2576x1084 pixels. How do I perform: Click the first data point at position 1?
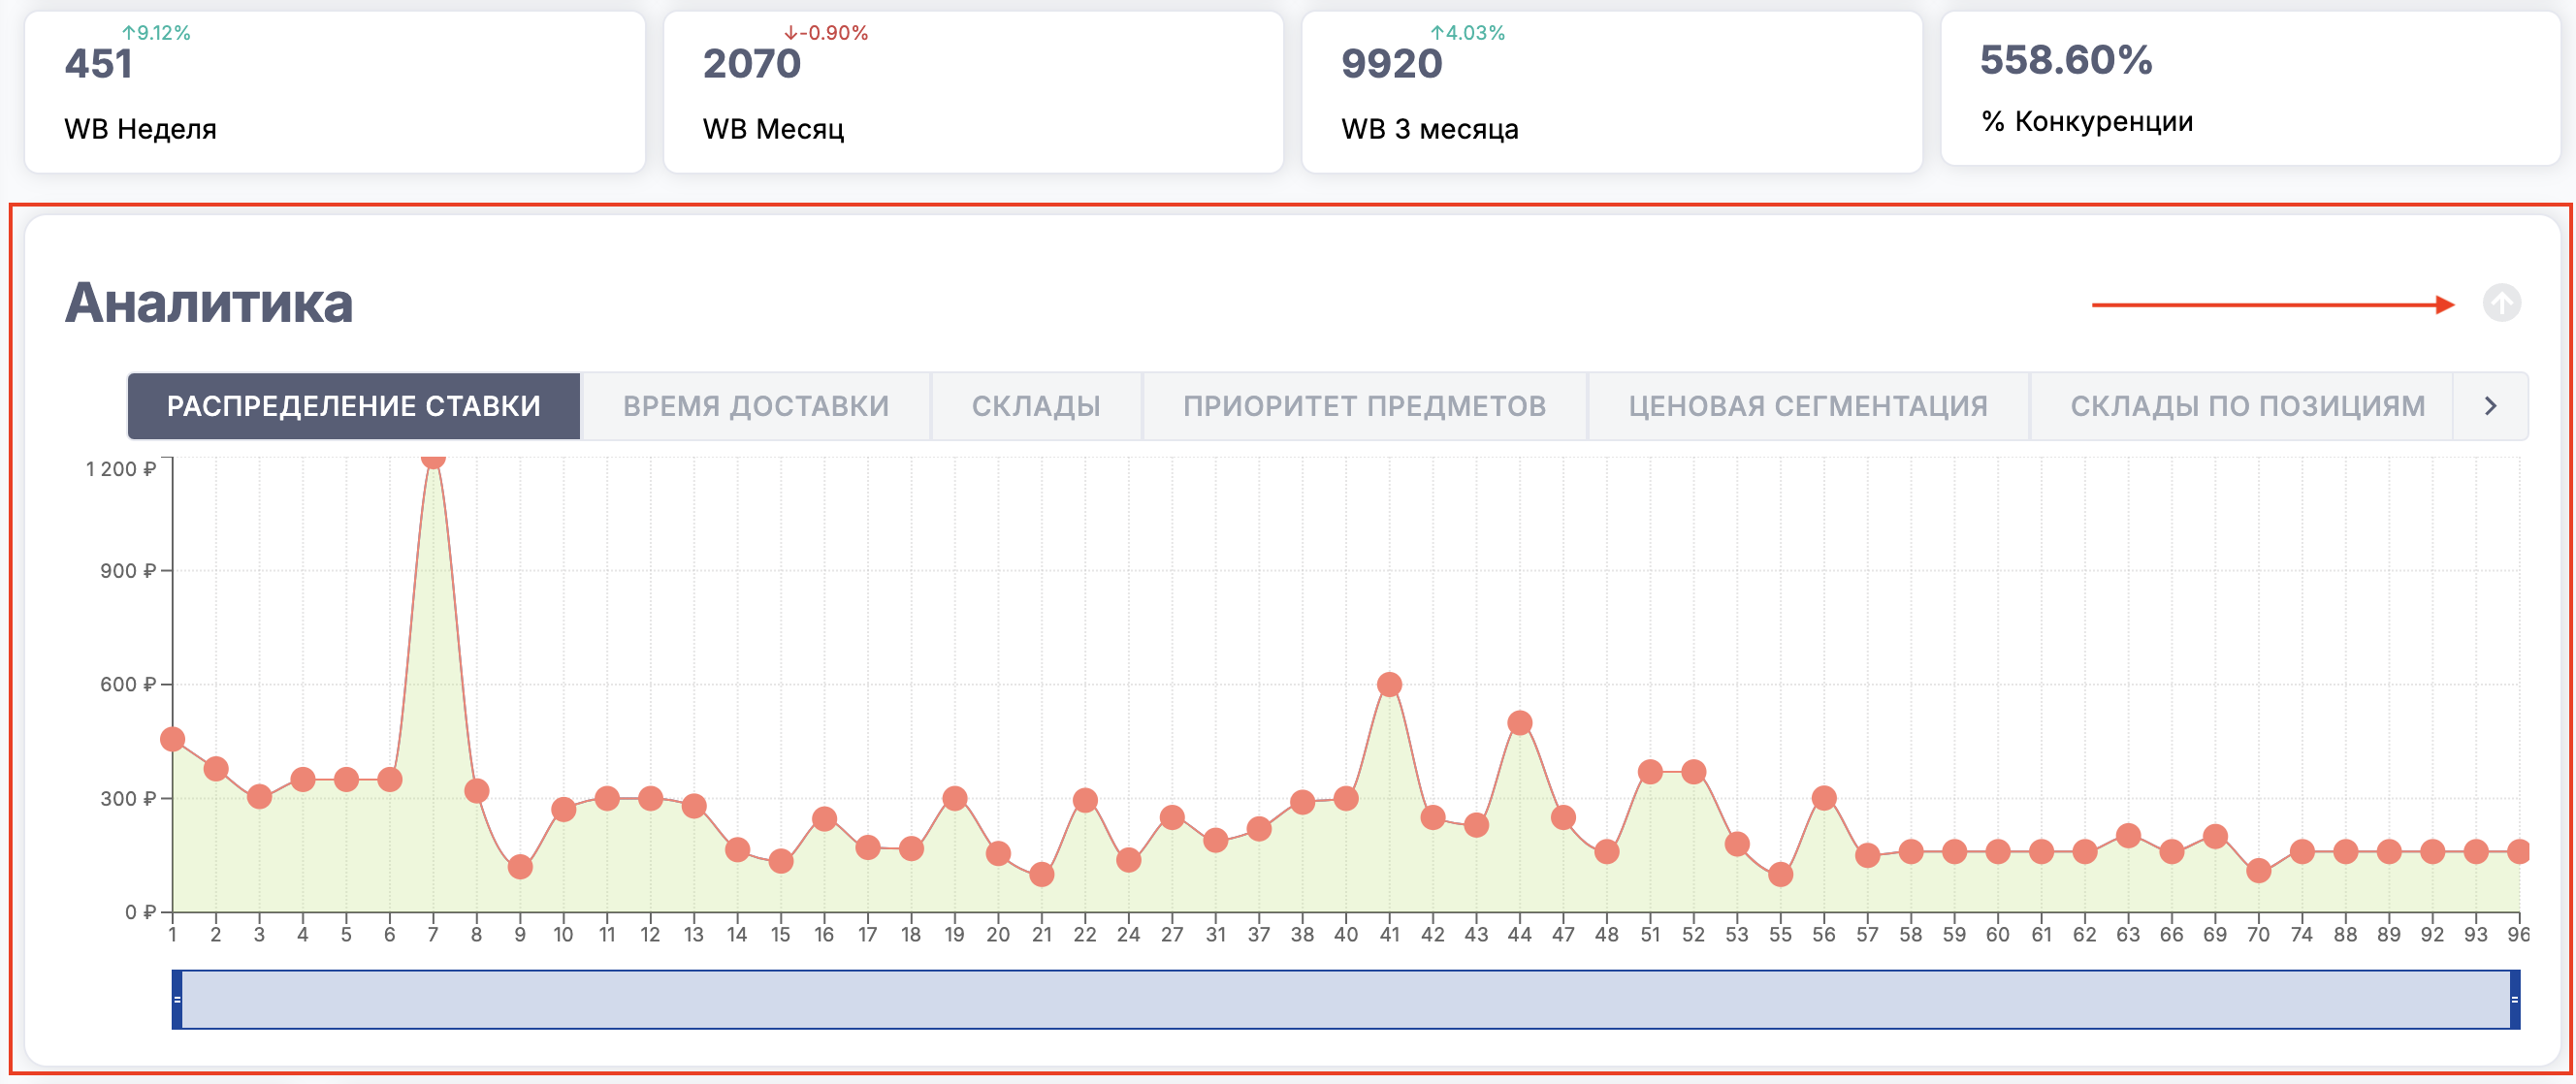(x=173, y=739)
